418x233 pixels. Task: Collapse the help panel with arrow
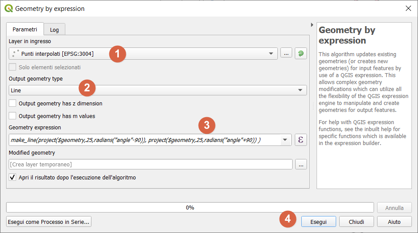[x=312, y=25]
